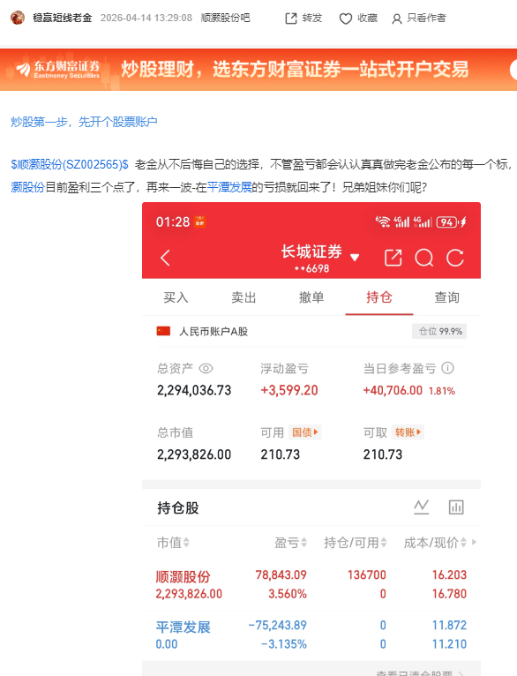Tap the share export icon beside search
Screen dimensions: 517x676
(393, 258)
